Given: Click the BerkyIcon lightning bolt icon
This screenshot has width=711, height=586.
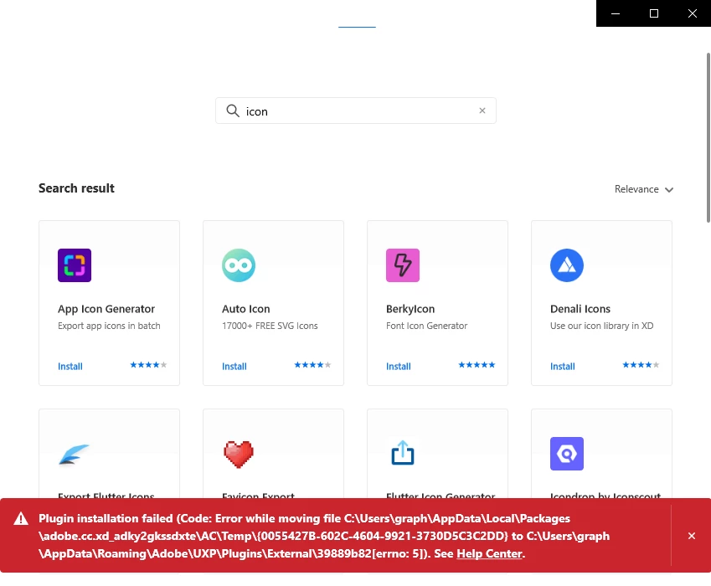Looking at the screenshot, I should 403,265.
